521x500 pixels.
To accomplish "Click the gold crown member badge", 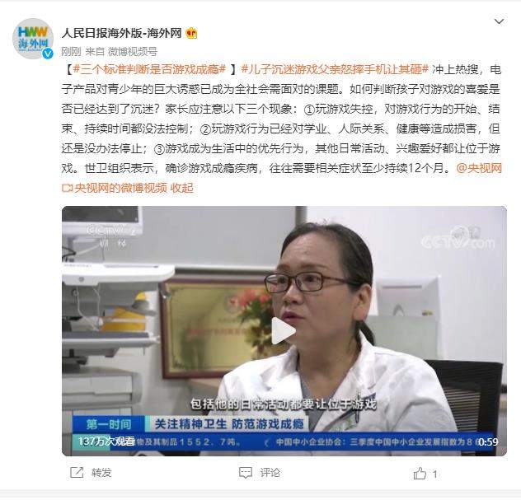I will [192, 33].
